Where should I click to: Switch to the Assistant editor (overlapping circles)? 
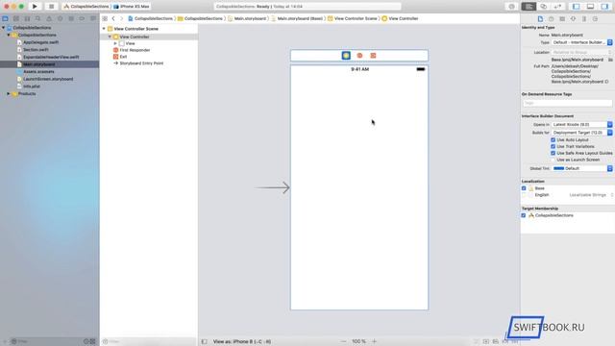tap(543, 7)
